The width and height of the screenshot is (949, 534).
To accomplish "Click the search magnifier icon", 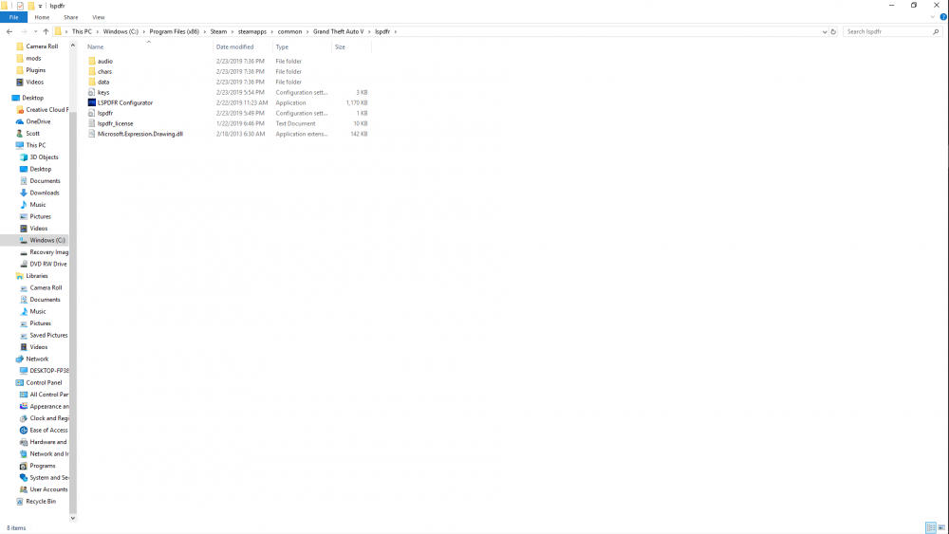I will (x=936, y=31).
